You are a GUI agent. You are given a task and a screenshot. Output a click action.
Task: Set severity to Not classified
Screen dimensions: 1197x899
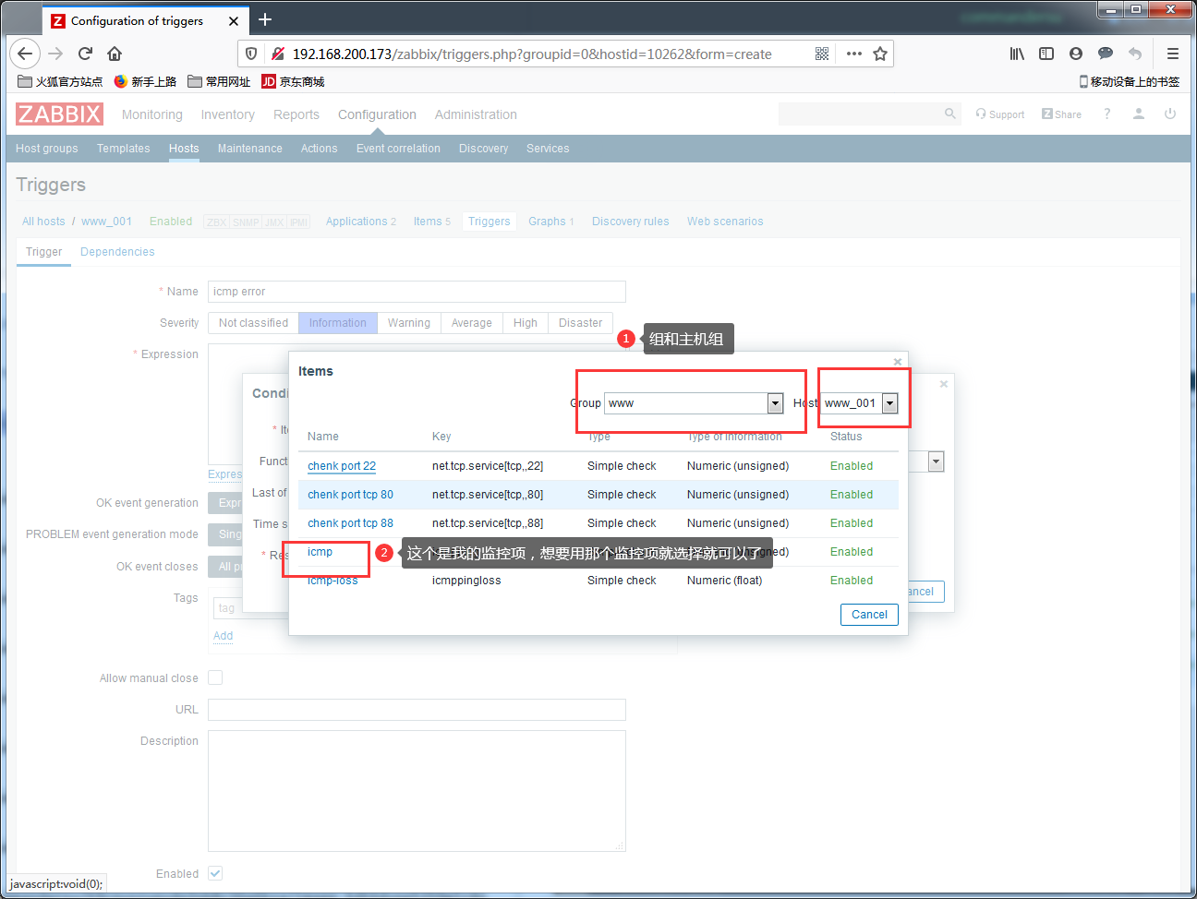(253, 323)
